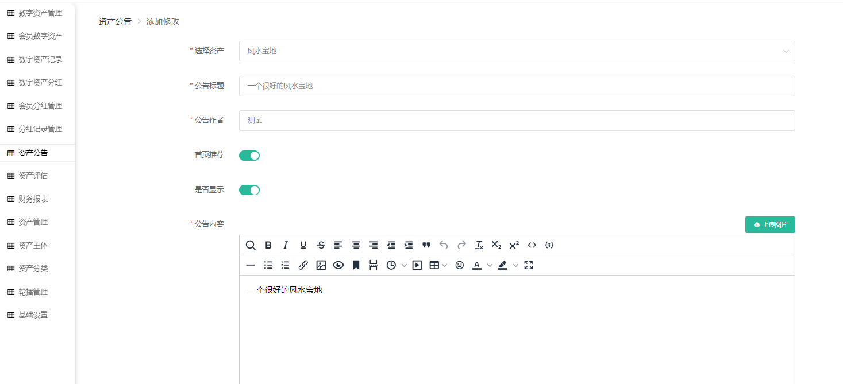Image resolution: width=843 pixels, height=384 pixels.
Task: Apply strikethrough formatting
Action: 321,245
